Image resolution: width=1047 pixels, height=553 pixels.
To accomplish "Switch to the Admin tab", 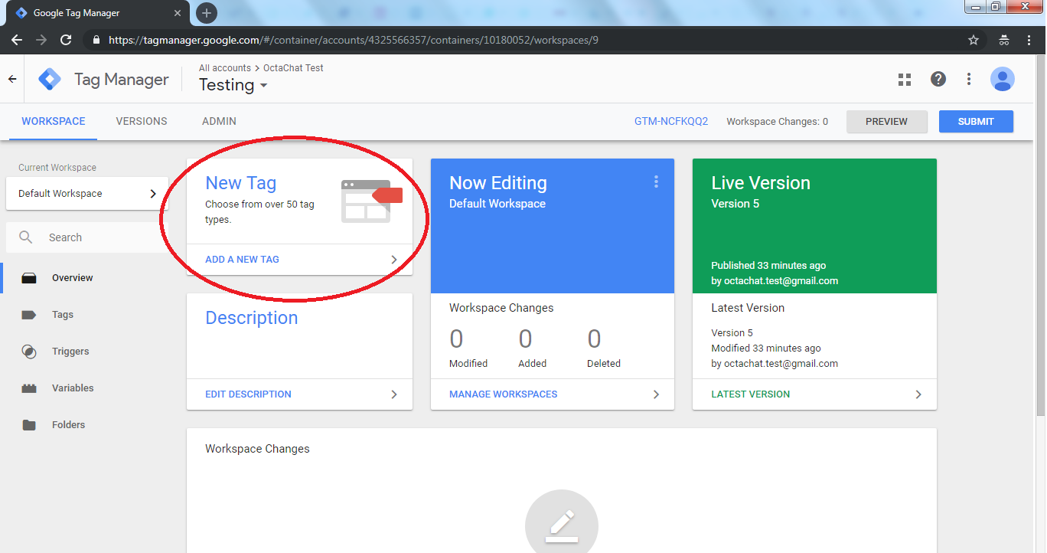I will click(x=219, y=121).
